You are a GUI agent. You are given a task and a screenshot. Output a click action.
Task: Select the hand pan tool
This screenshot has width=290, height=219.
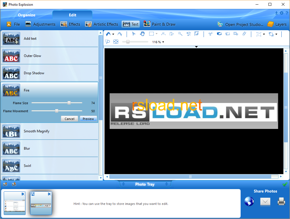click(142, 34)
